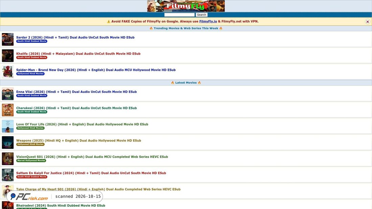
Task: Select South Hindi Dubbed tag under Khalifa
Action: click(31, 57)
